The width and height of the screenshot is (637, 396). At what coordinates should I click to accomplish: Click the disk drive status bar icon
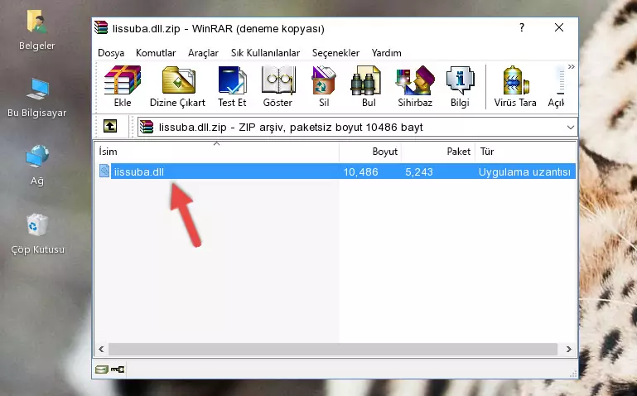102,369
